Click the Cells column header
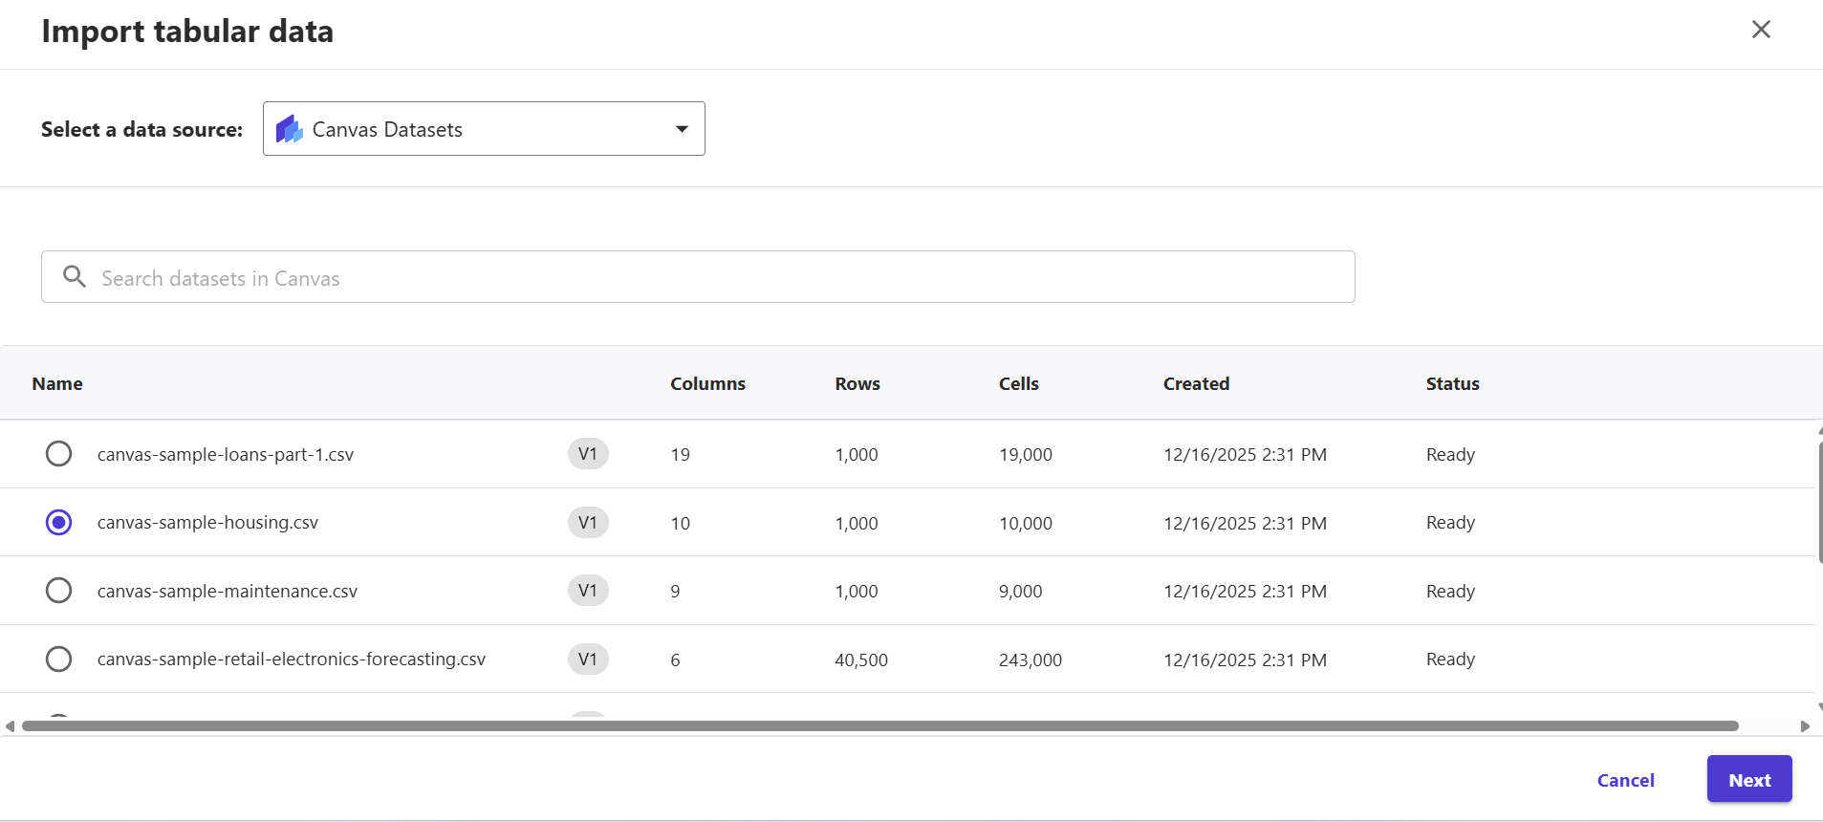The height and width of the screenshot is (822, 1823). [x=1019, y=383]
